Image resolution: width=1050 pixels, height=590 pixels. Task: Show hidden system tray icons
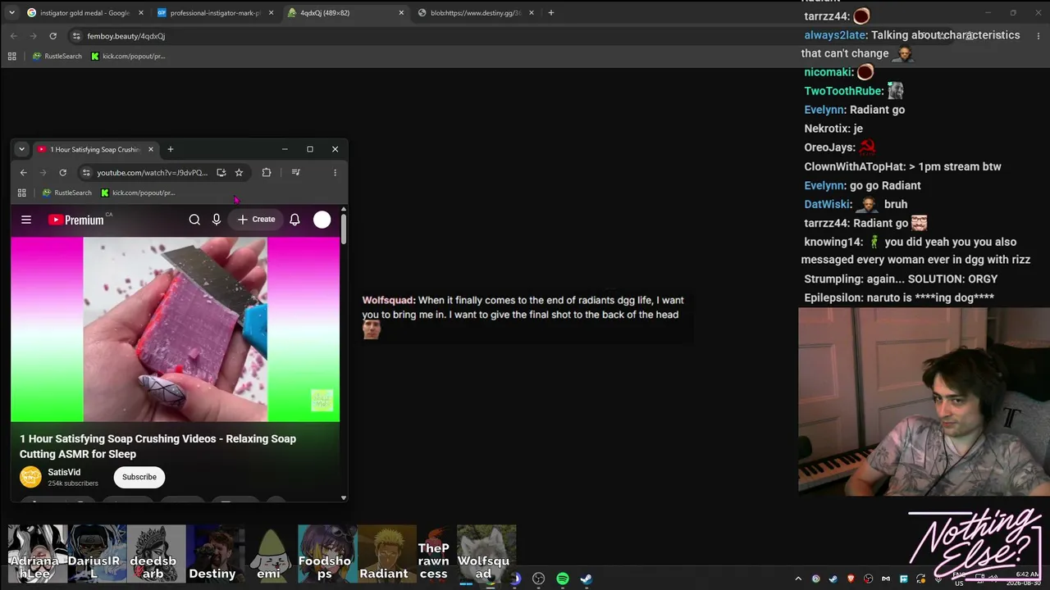pos(797,579)
